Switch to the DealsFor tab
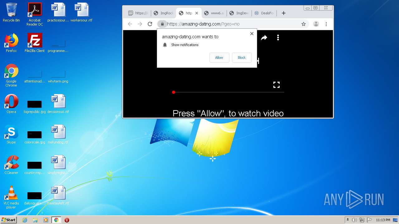399x224 pixels. point(265,13)
